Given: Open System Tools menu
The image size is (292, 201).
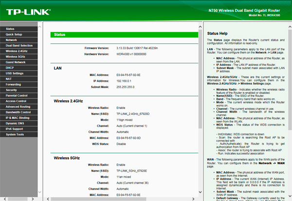Looking at the screenshot, I should coord(15,134).
